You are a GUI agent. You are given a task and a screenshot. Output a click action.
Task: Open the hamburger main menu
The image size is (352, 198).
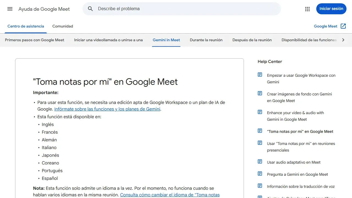point(10,9)
